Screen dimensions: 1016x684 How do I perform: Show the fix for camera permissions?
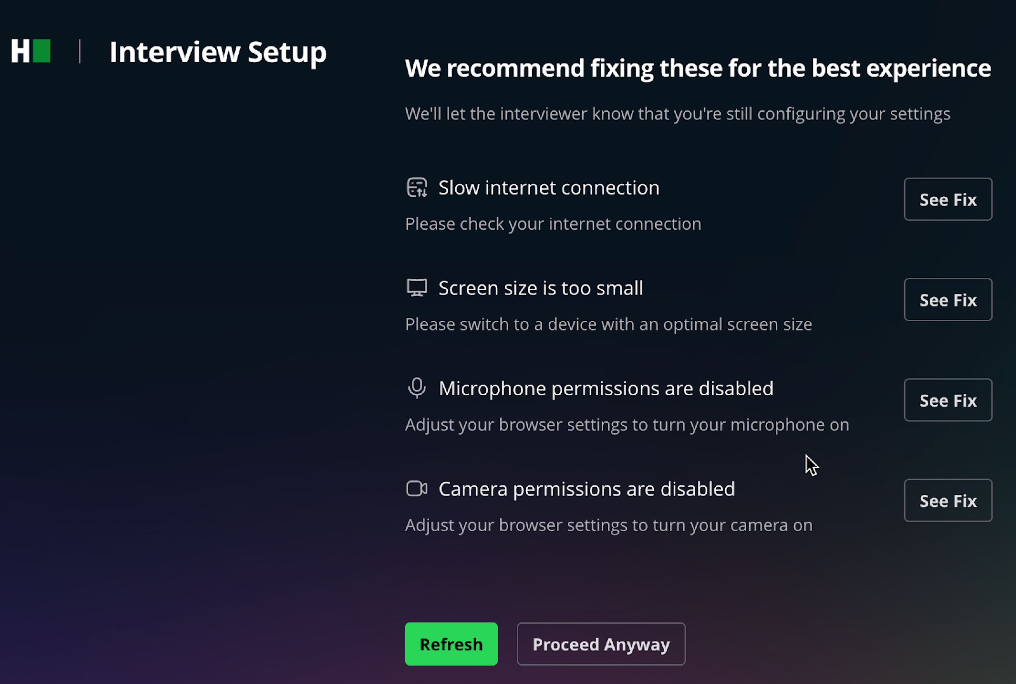[947, 500]
